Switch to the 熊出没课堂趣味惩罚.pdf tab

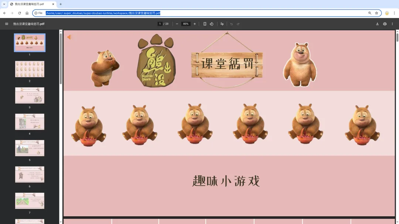tap(32, 4)
